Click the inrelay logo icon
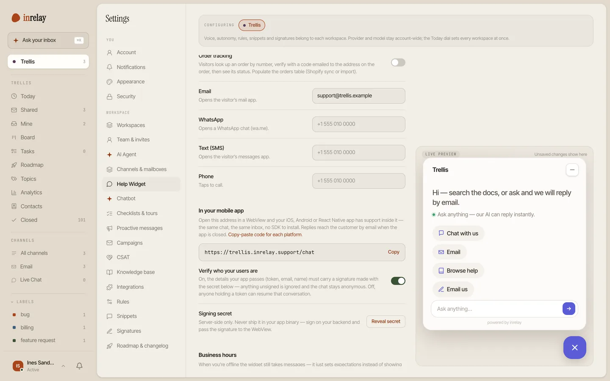 16,18
